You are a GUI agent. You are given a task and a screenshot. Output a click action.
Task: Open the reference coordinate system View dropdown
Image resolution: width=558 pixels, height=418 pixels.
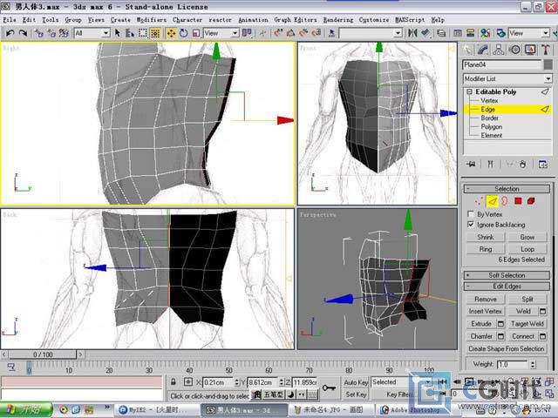point(221,33)
